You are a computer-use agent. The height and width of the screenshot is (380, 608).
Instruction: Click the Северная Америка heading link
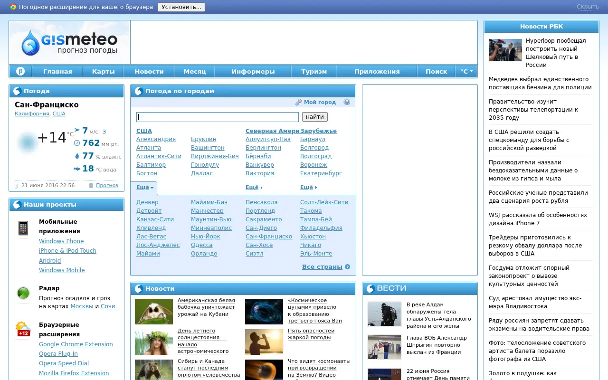point(273,131)
